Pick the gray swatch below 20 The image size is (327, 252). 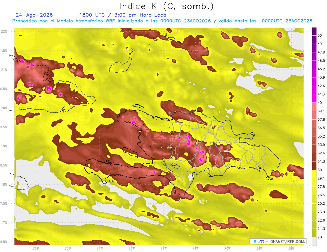(x=314, y=241)
